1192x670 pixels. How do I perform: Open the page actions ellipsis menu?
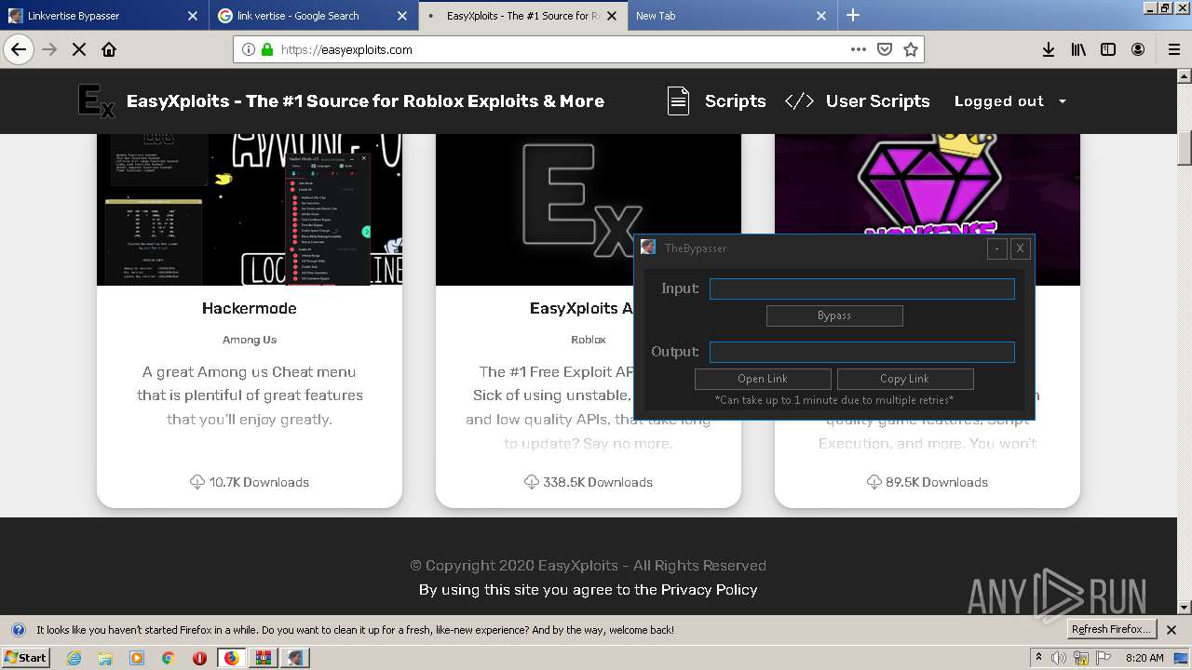point(859,49)
